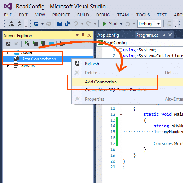The height and width of the screenshot is (183, 183).
Task: Click Server Explorer Refresh icon
Action: click(8, 44)
